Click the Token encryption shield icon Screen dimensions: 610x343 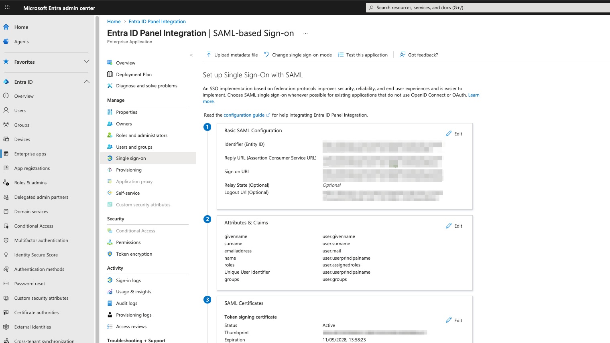(110, 254)
